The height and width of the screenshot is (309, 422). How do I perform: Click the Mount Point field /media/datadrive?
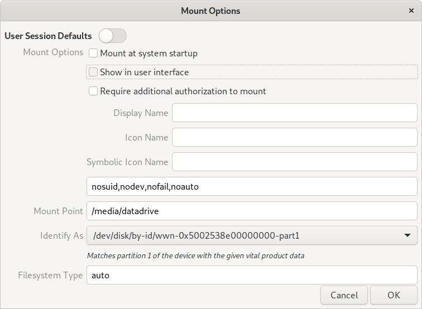click(252, 211)
